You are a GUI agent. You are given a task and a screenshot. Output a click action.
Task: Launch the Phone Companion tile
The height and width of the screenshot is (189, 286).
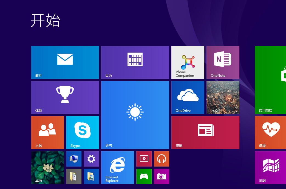[188, 62]
